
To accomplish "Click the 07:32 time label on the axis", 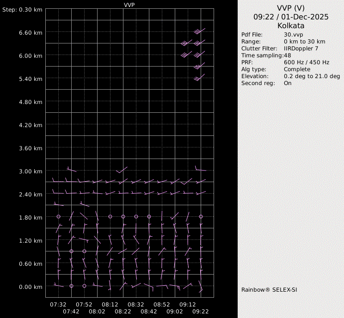I will coord(58,305).
